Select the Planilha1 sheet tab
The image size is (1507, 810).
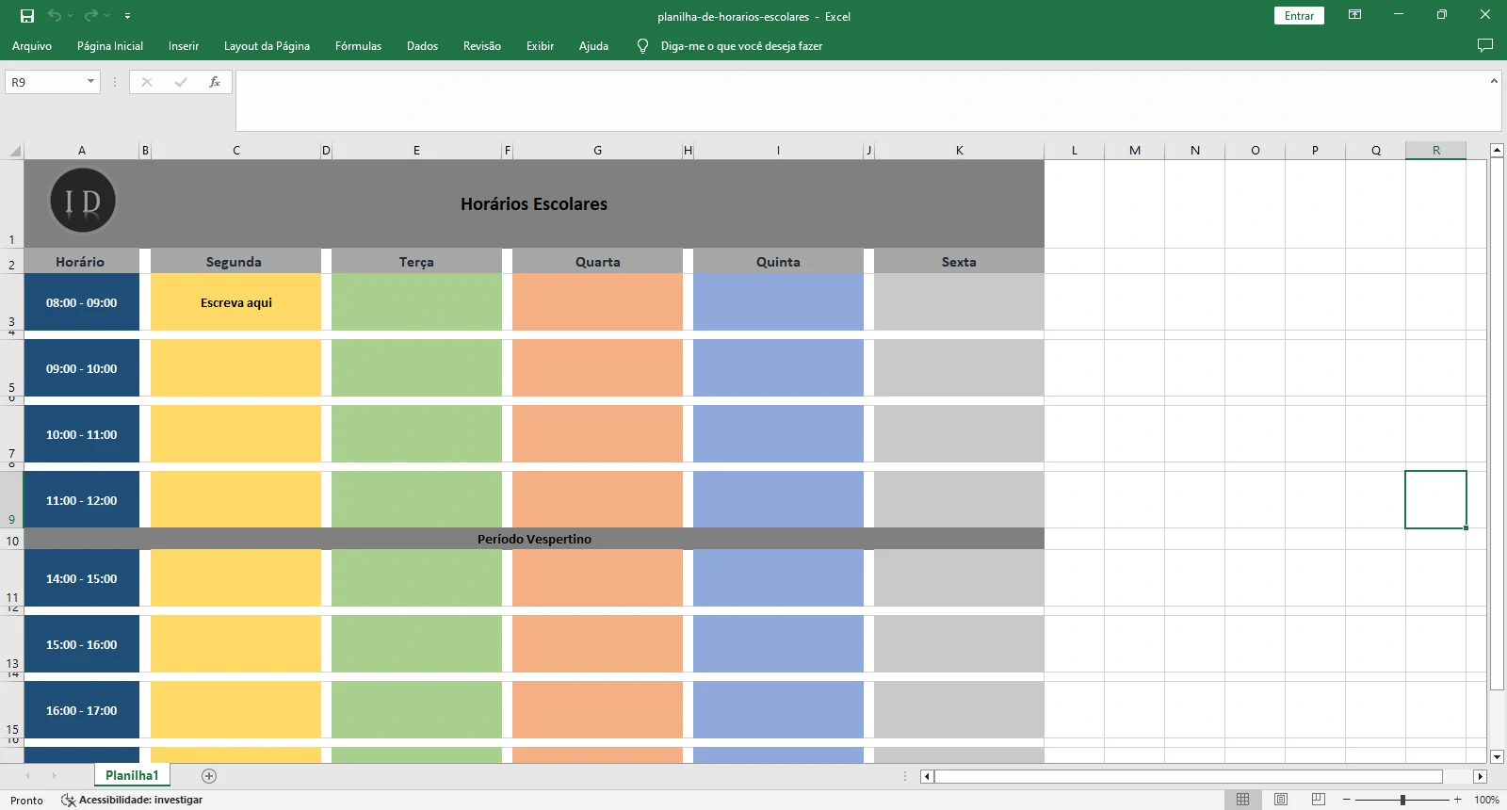tap(132, 776)
